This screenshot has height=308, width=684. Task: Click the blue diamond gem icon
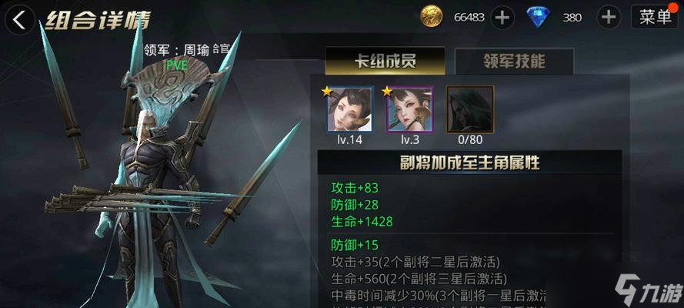point(538,18)
